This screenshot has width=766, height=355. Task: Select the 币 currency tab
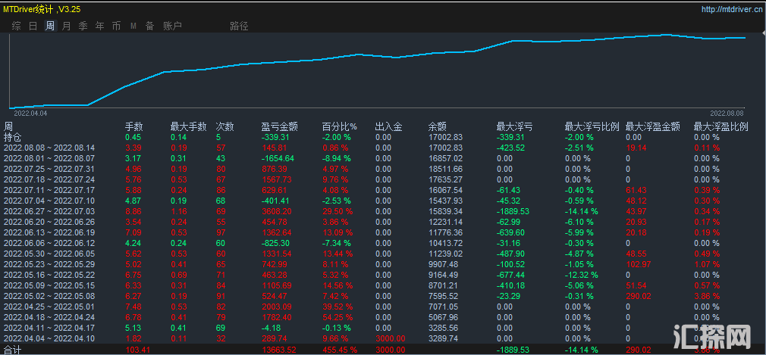click(x=116, y=26)
